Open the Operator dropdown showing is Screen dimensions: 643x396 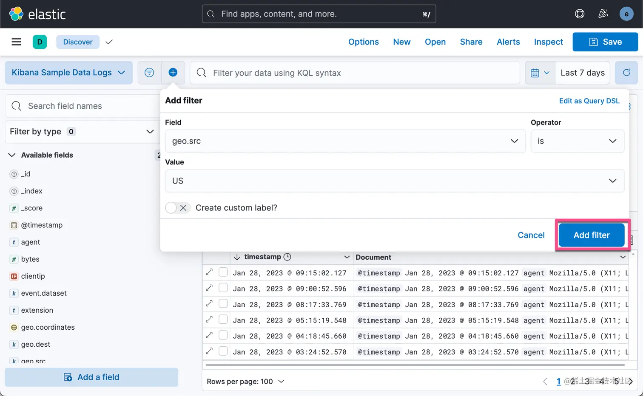pos(577,141)
